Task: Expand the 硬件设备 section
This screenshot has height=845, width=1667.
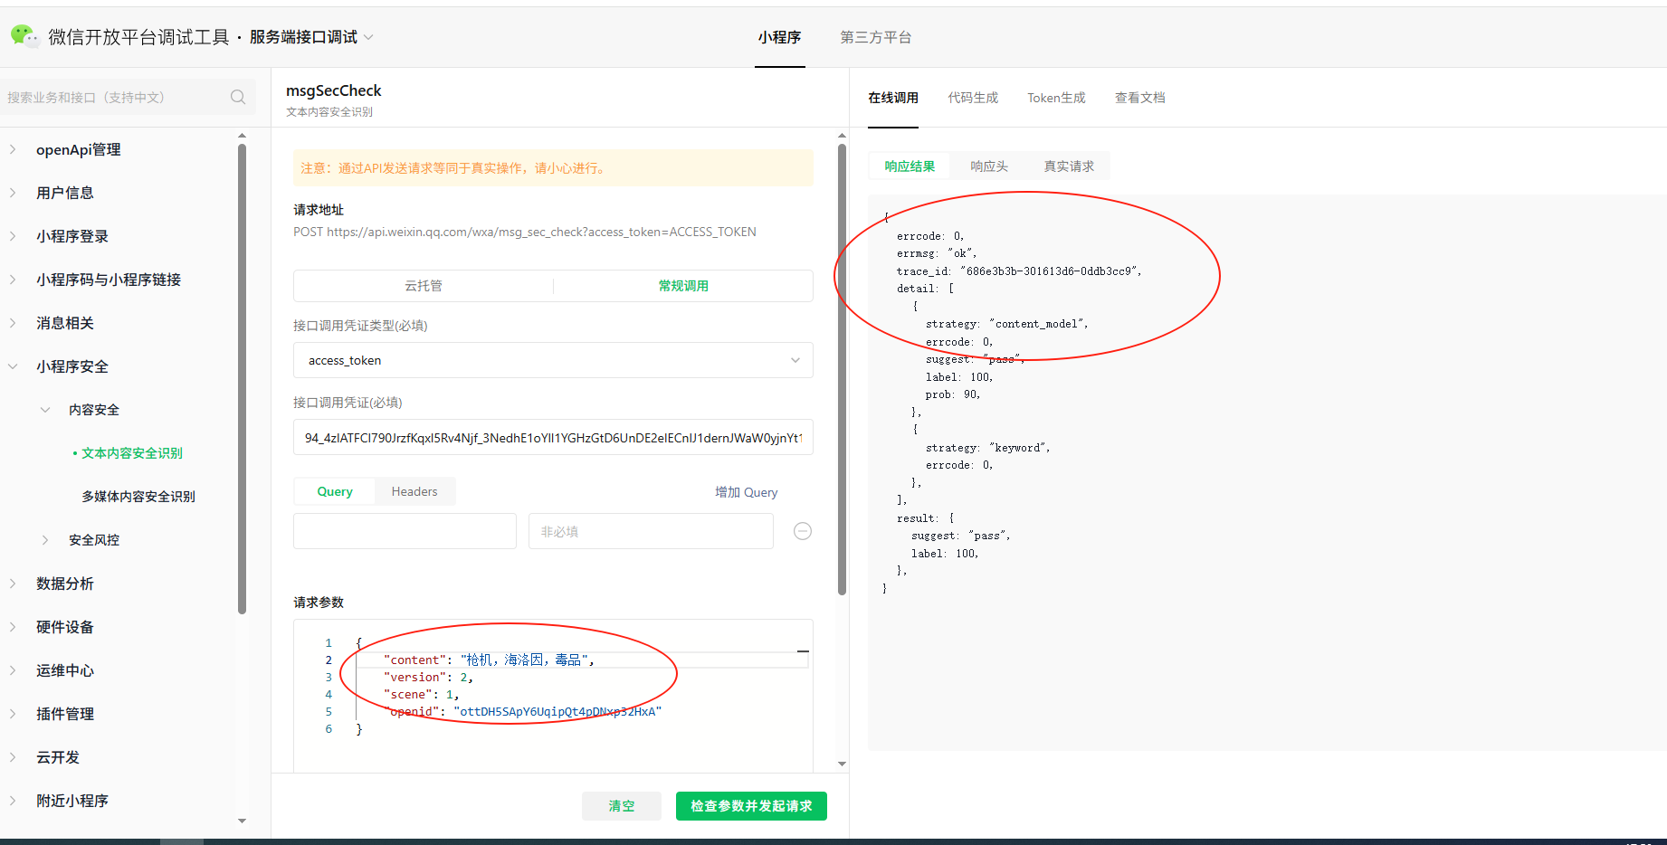Action: [13, 627]
